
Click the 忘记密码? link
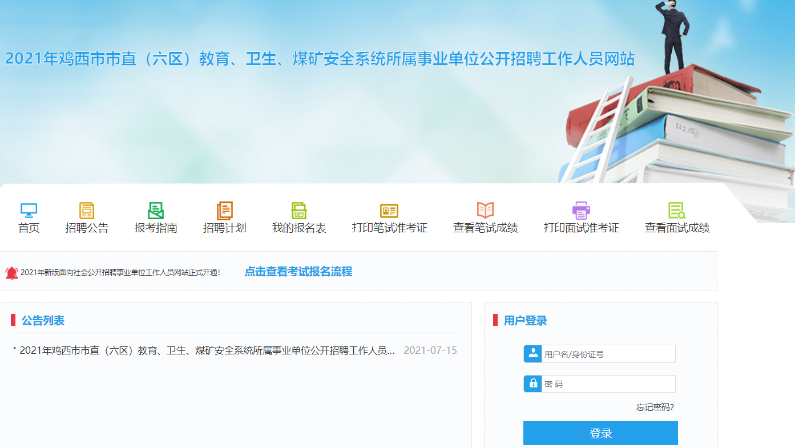tap(655, 407)
